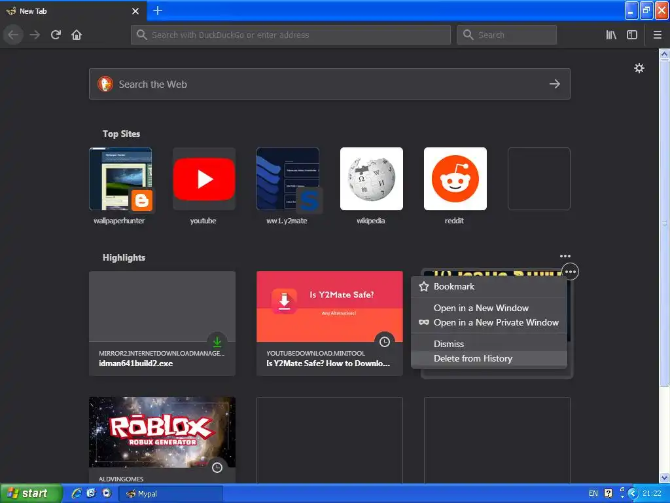Close the New Tab tab

pyautogui.click(x=135, y=11)
